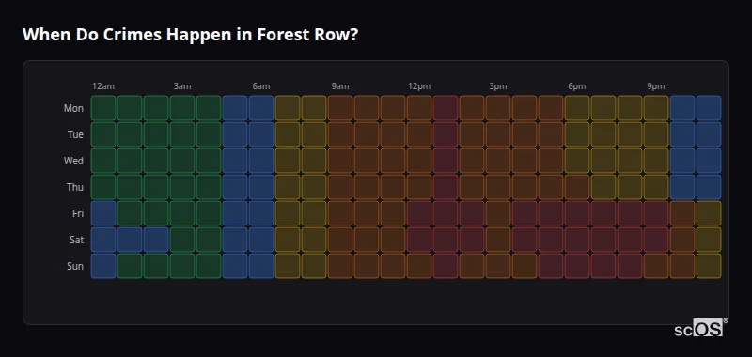Select the Sunday 12am heatmap cell
Viewport: 752px width, 357px height.
[x=103, y=266]
